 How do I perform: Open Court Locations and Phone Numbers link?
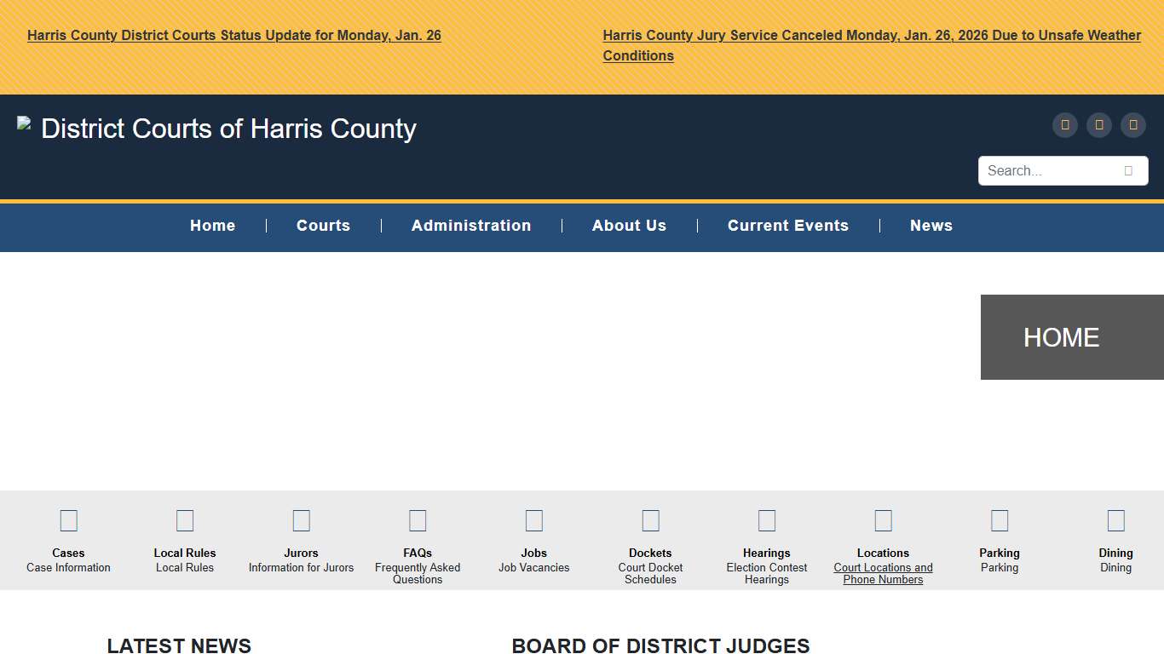(x=883, y=573)
